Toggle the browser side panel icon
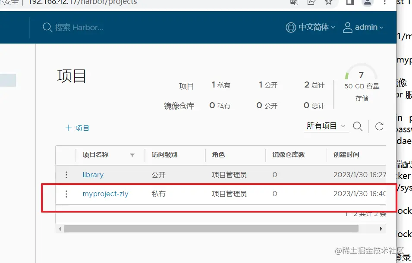The image size is (412, 263). click(350, 2)
